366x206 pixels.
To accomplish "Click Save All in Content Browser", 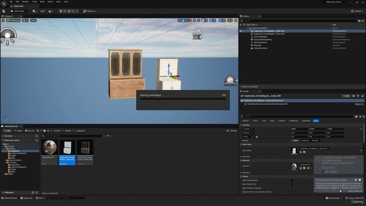I will (30, 131).
